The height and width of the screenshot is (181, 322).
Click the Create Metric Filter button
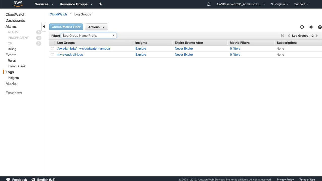click(x=66, y=27)
